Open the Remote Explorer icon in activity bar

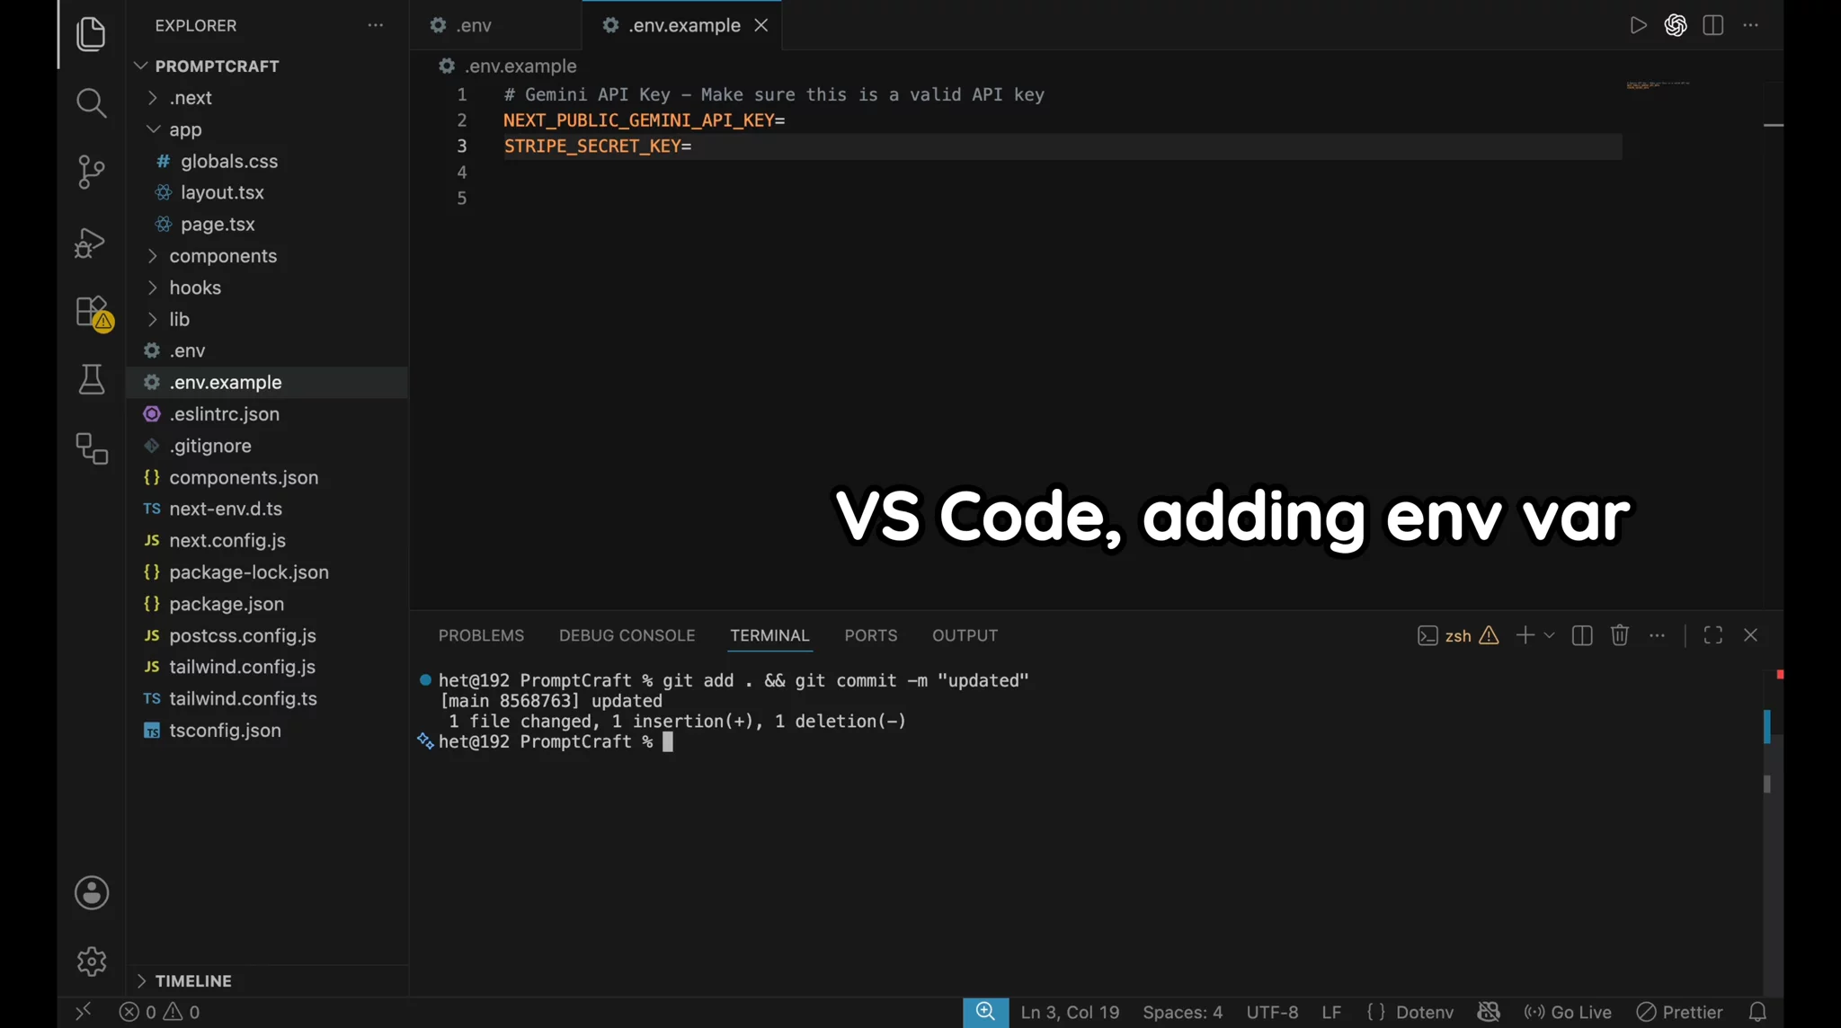(91, 448)
